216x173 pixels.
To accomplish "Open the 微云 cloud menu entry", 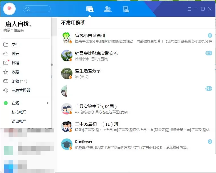I will tap(26, 54).
